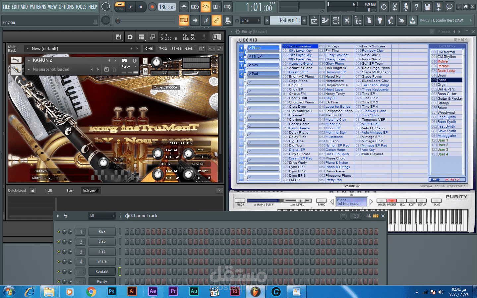Screen dimensions: 477x298
Task: Open Kontakt settings gear icon
Action: pyautogui.click(x=130, y=37)
